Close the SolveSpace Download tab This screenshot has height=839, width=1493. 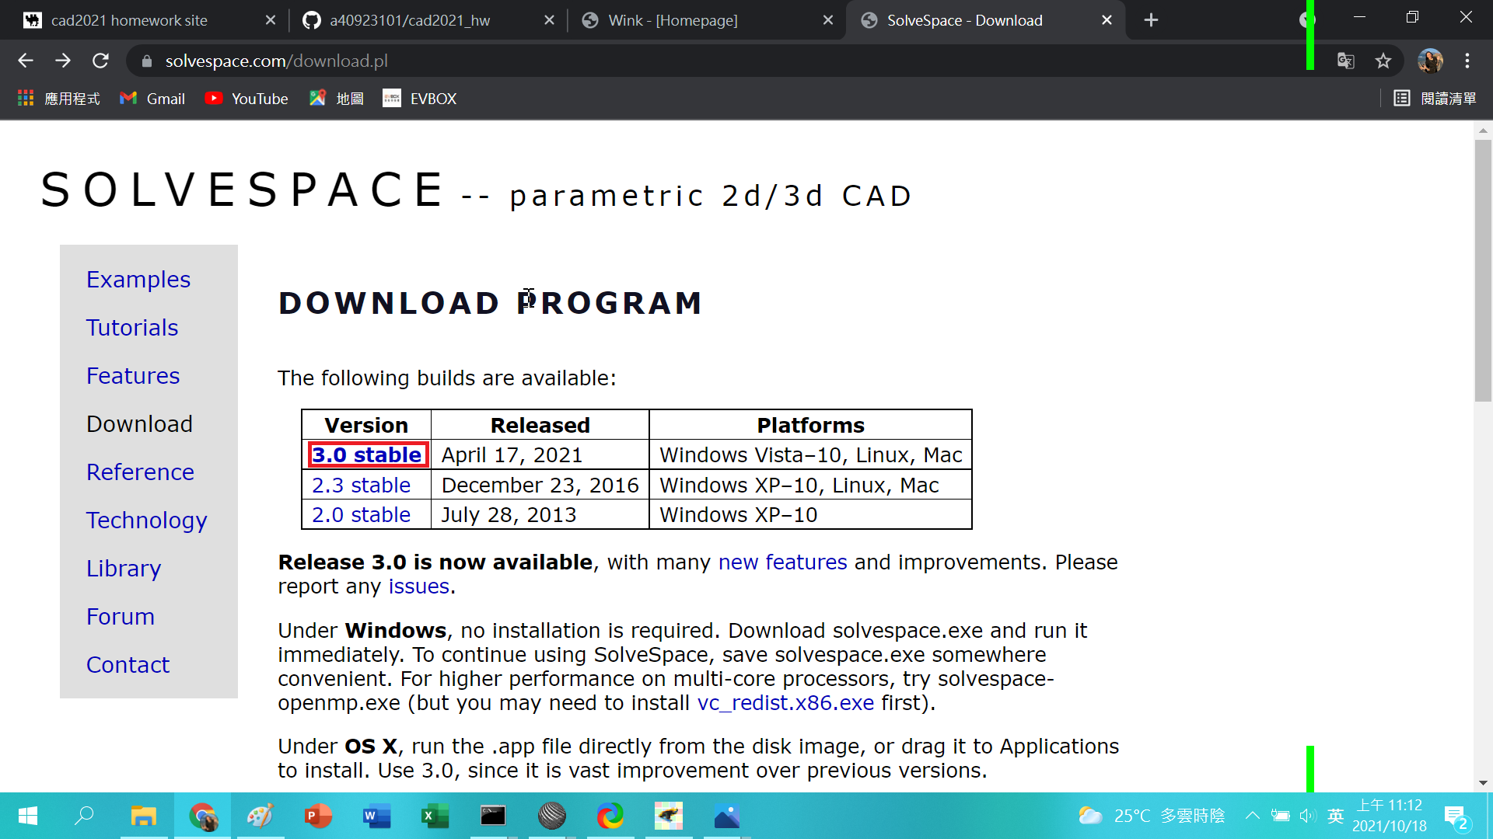pos(1107,20)
